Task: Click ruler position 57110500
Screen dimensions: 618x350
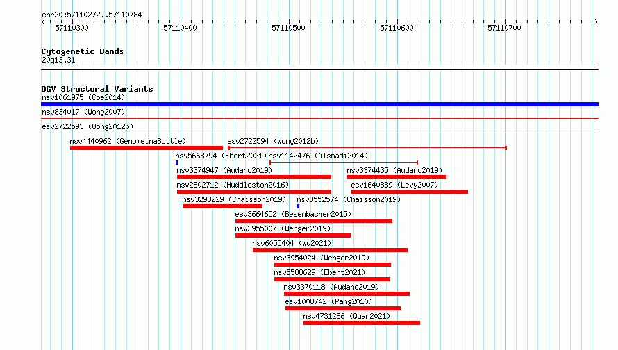Action: click(x=288, y=28)
